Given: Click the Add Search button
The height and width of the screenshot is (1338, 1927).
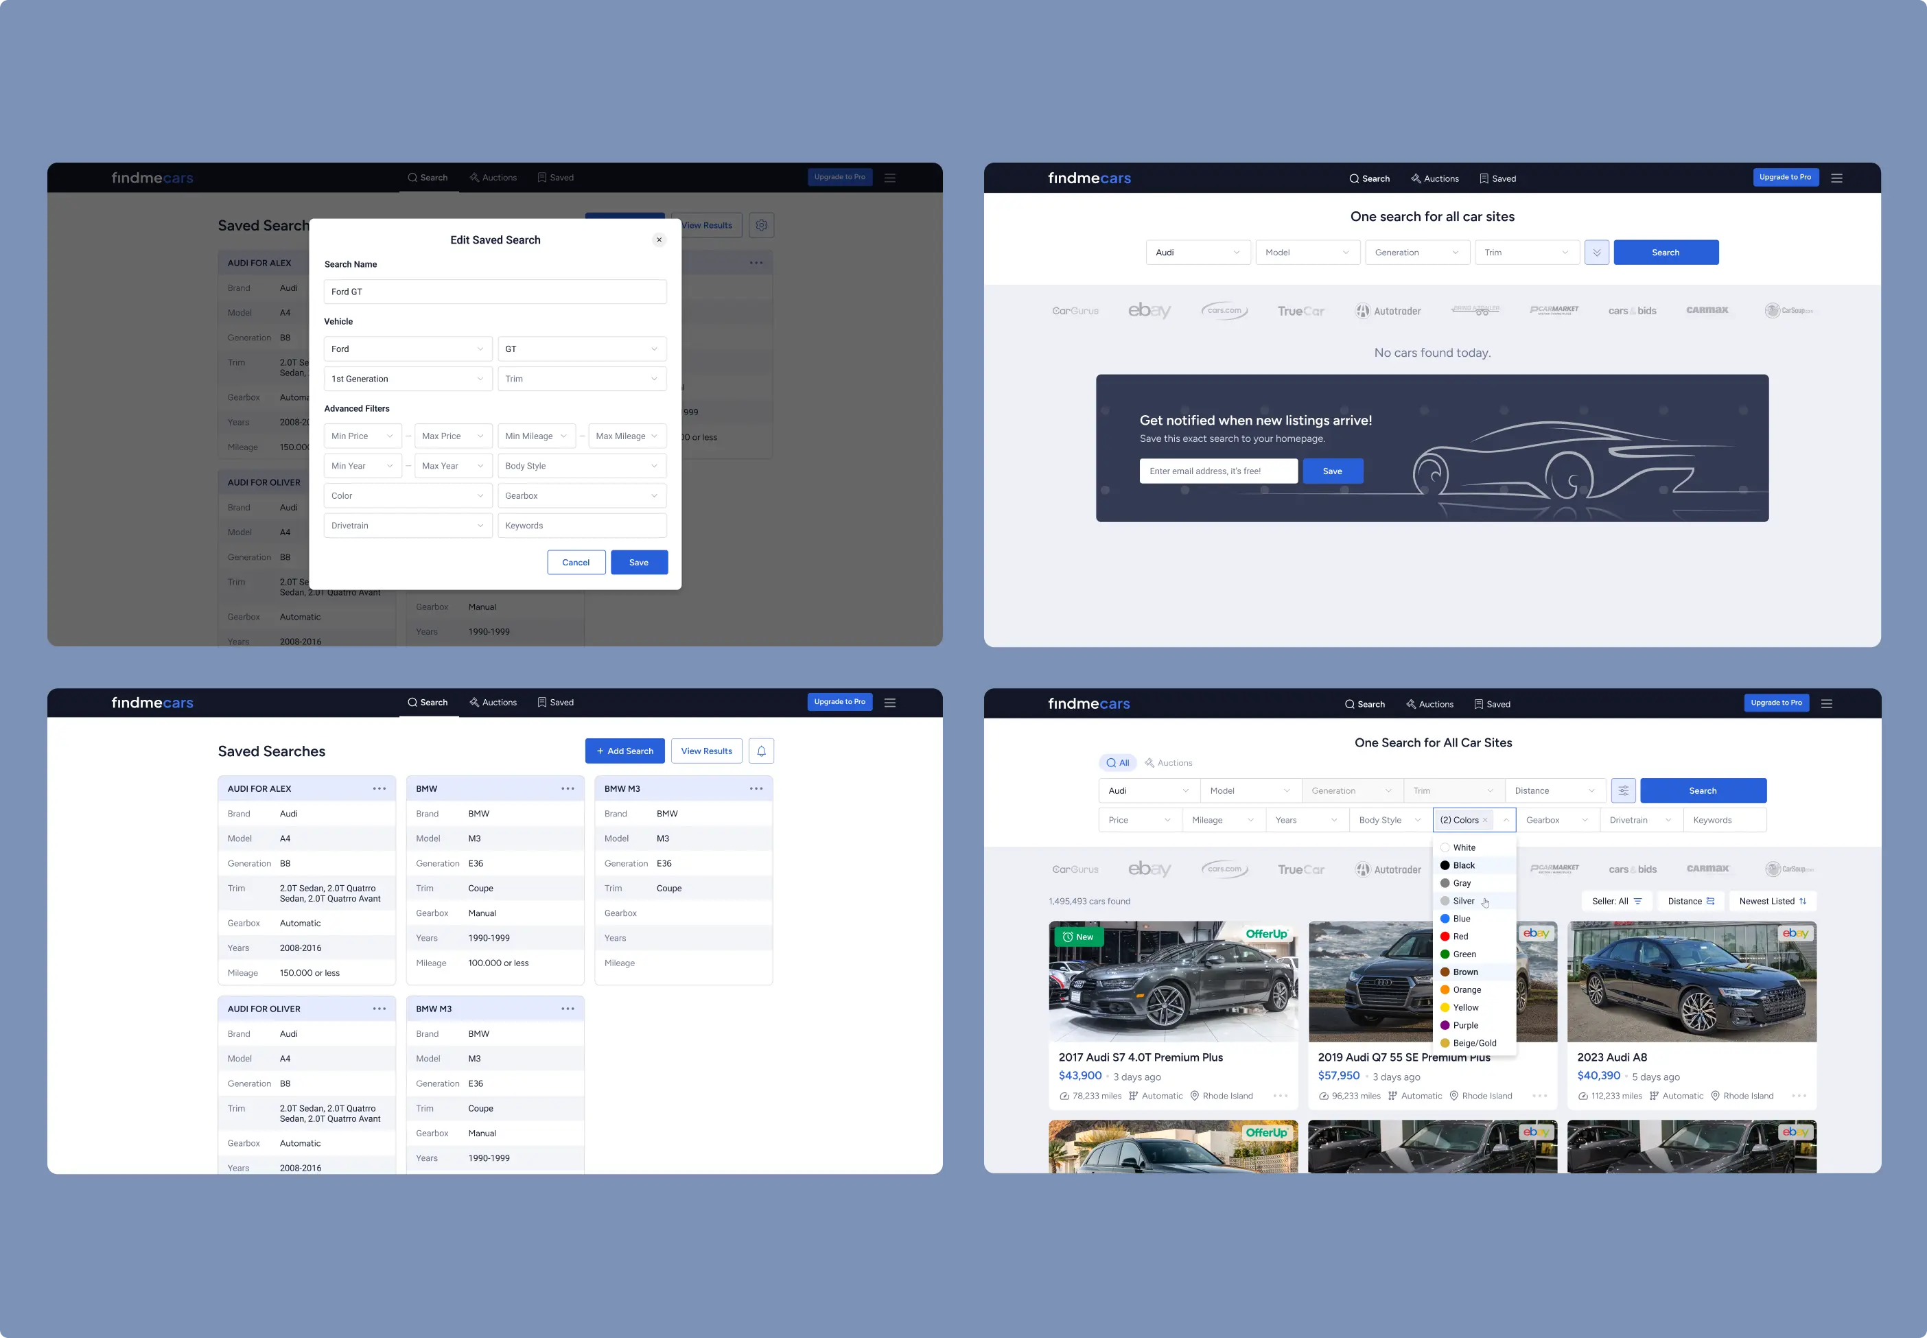Looking at the screenshot, I should click(x=624, y=751).
